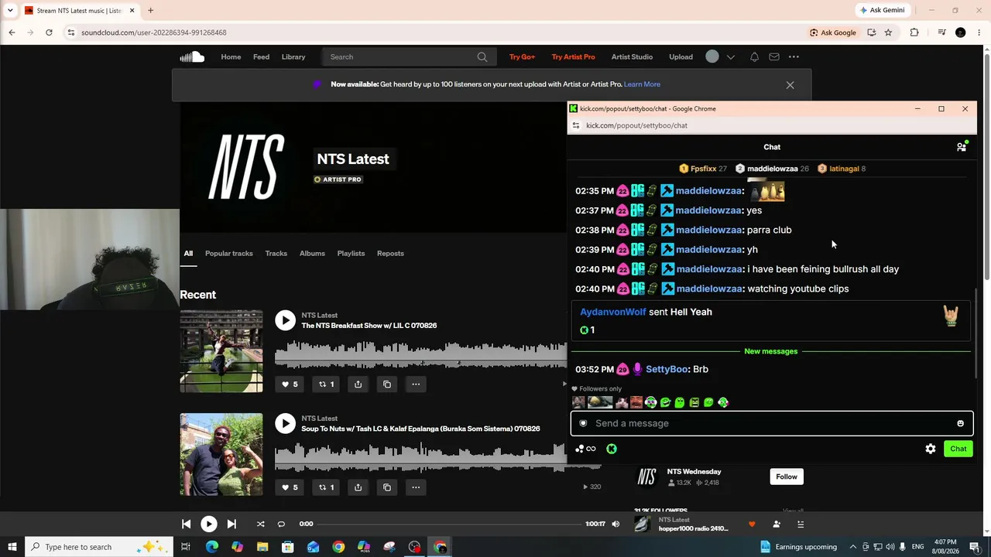Open Feed in SoundCloud navigation

pos(261,56)
